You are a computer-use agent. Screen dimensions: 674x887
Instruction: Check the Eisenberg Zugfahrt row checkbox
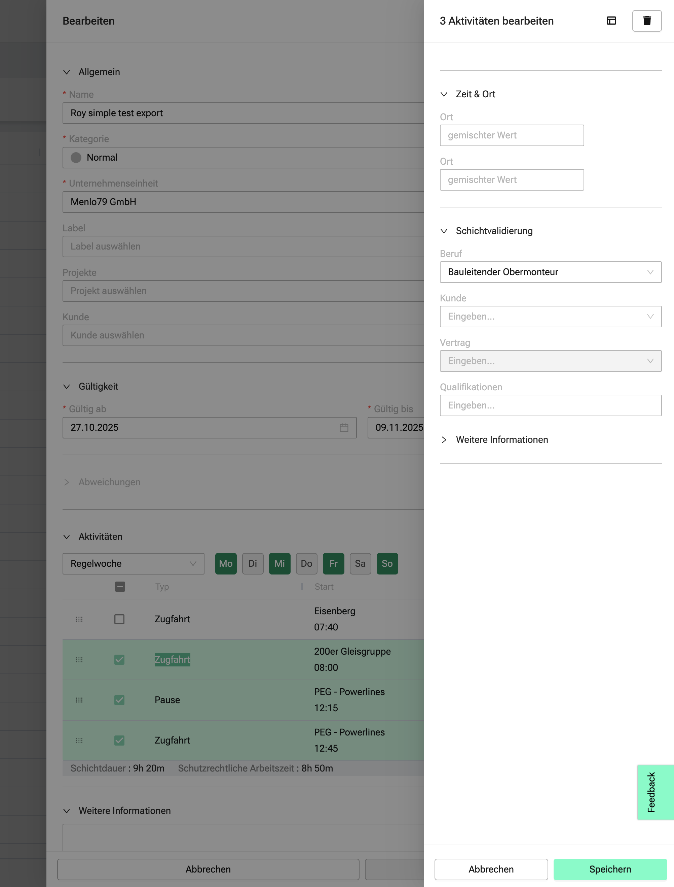pos(119,619)
